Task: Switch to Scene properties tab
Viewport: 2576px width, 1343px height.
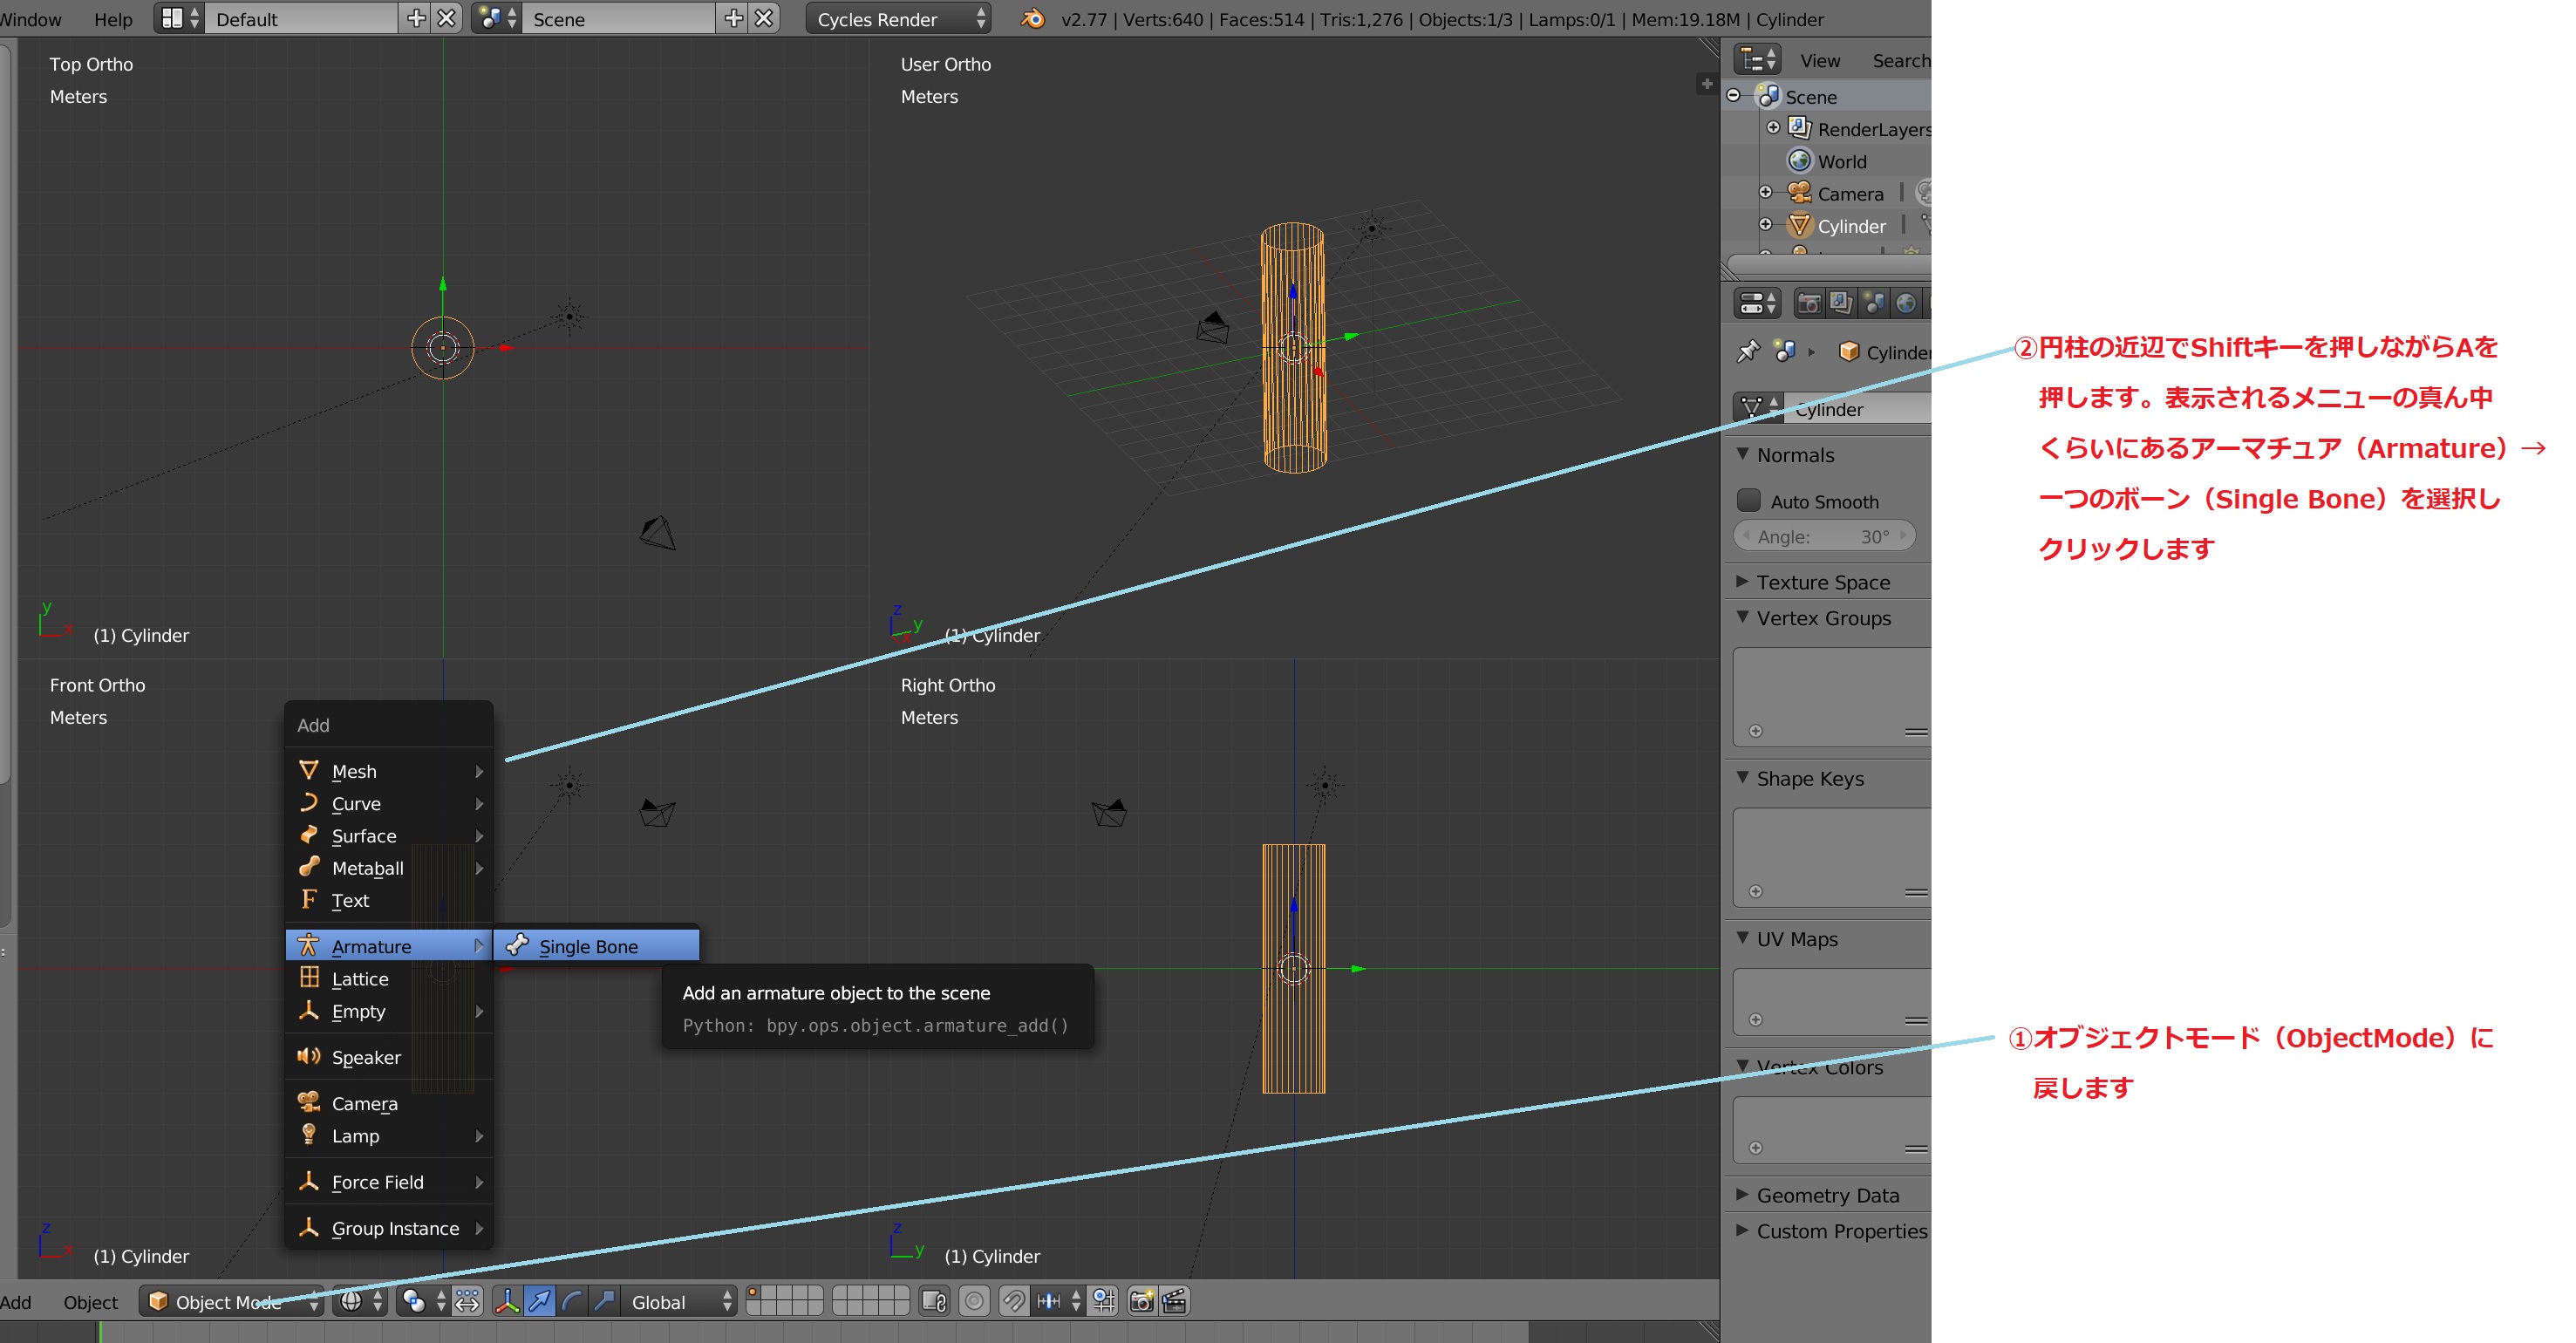Action: click(1873, 302)
